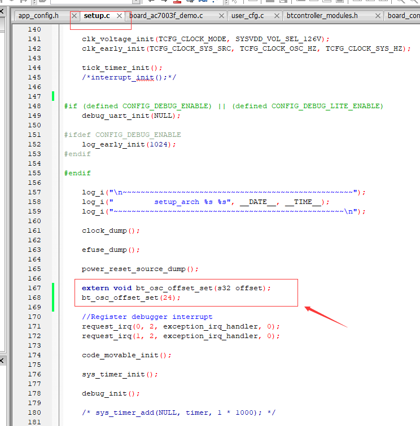Open the board_ac7003f_demo.c tab

click(x=166, y=16)
